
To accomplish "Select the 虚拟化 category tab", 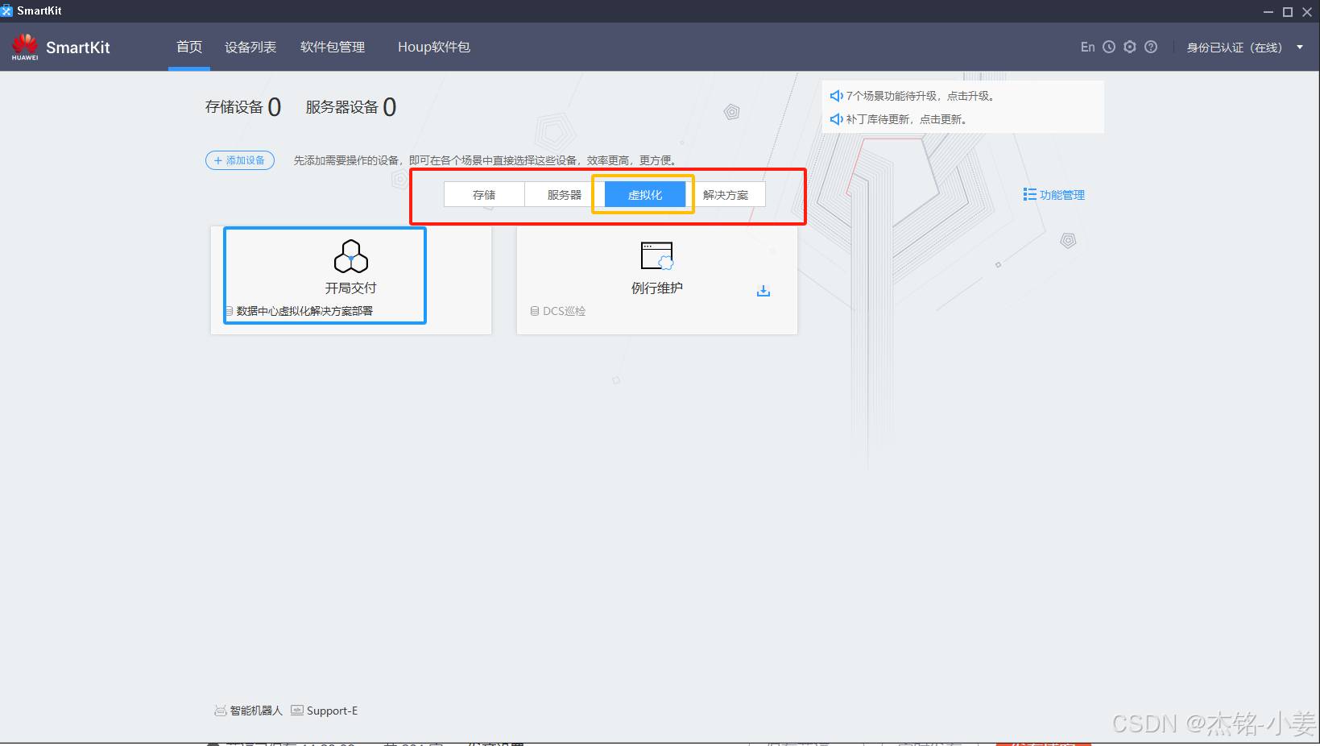I will pos(645,195).
